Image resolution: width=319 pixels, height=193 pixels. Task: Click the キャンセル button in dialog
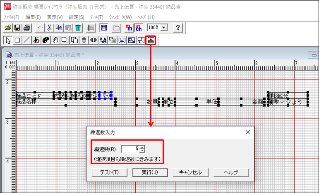point(190,172)
